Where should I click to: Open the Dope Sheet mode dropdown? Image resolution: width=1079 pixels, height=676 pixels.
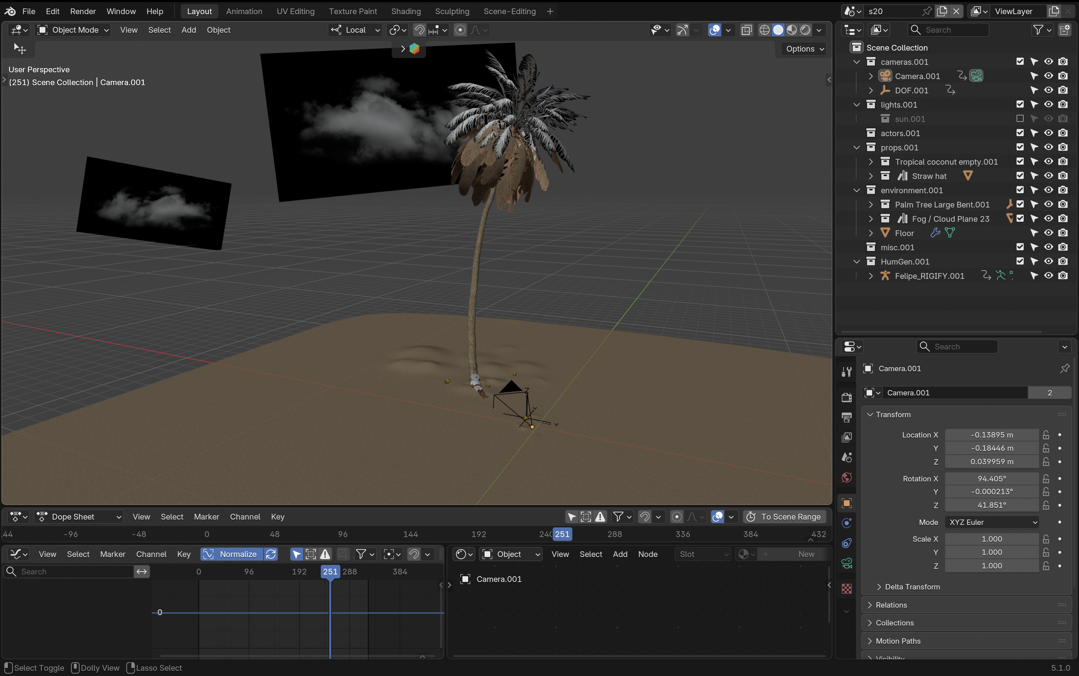[x=79, y=517]
